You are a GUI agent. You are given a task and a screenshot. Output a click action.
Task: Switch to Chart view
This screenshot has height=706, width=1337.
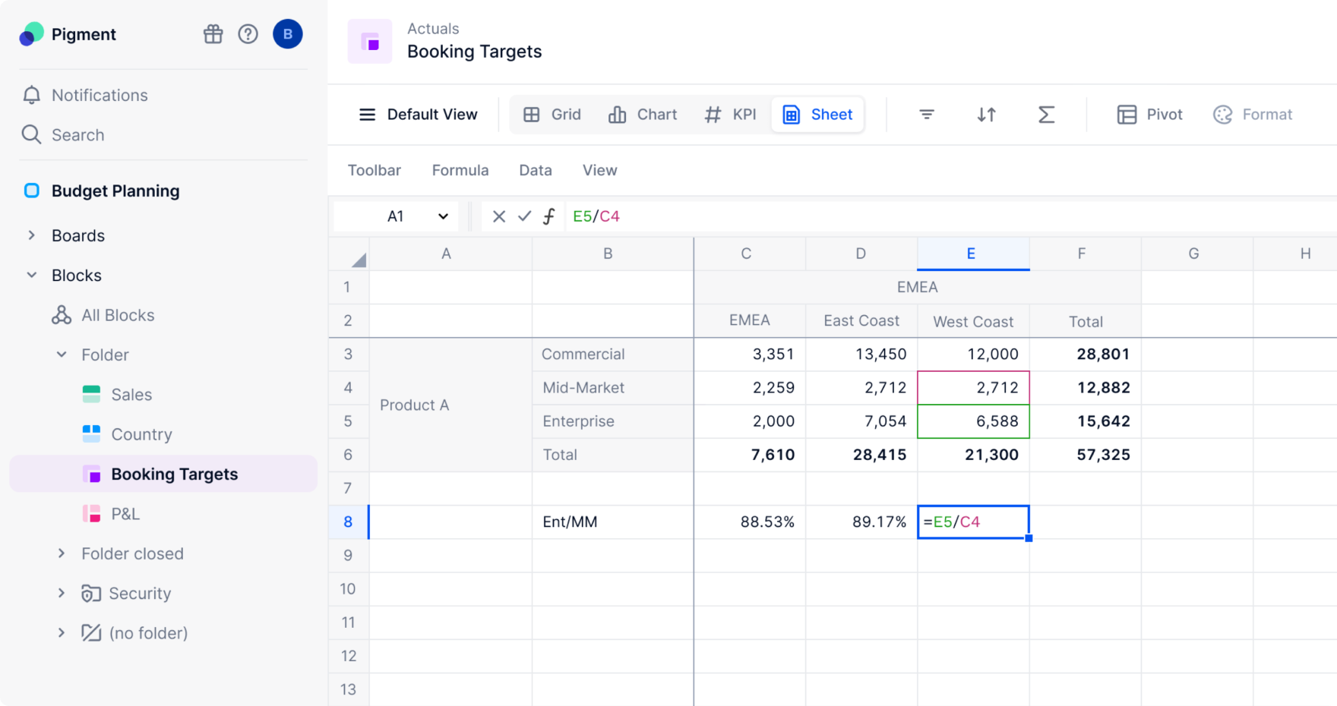[x=642, y=115]
